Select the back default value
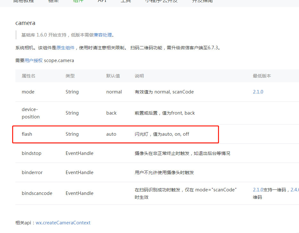The width and height of the screenshot is (299, 233). coord(111,113)
